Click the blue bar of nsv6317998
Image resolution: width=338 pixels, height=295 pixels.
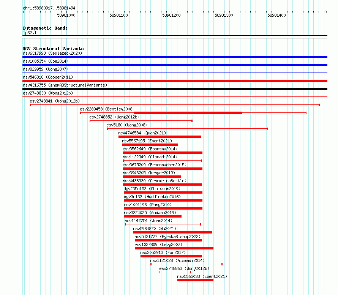(175, 57)
